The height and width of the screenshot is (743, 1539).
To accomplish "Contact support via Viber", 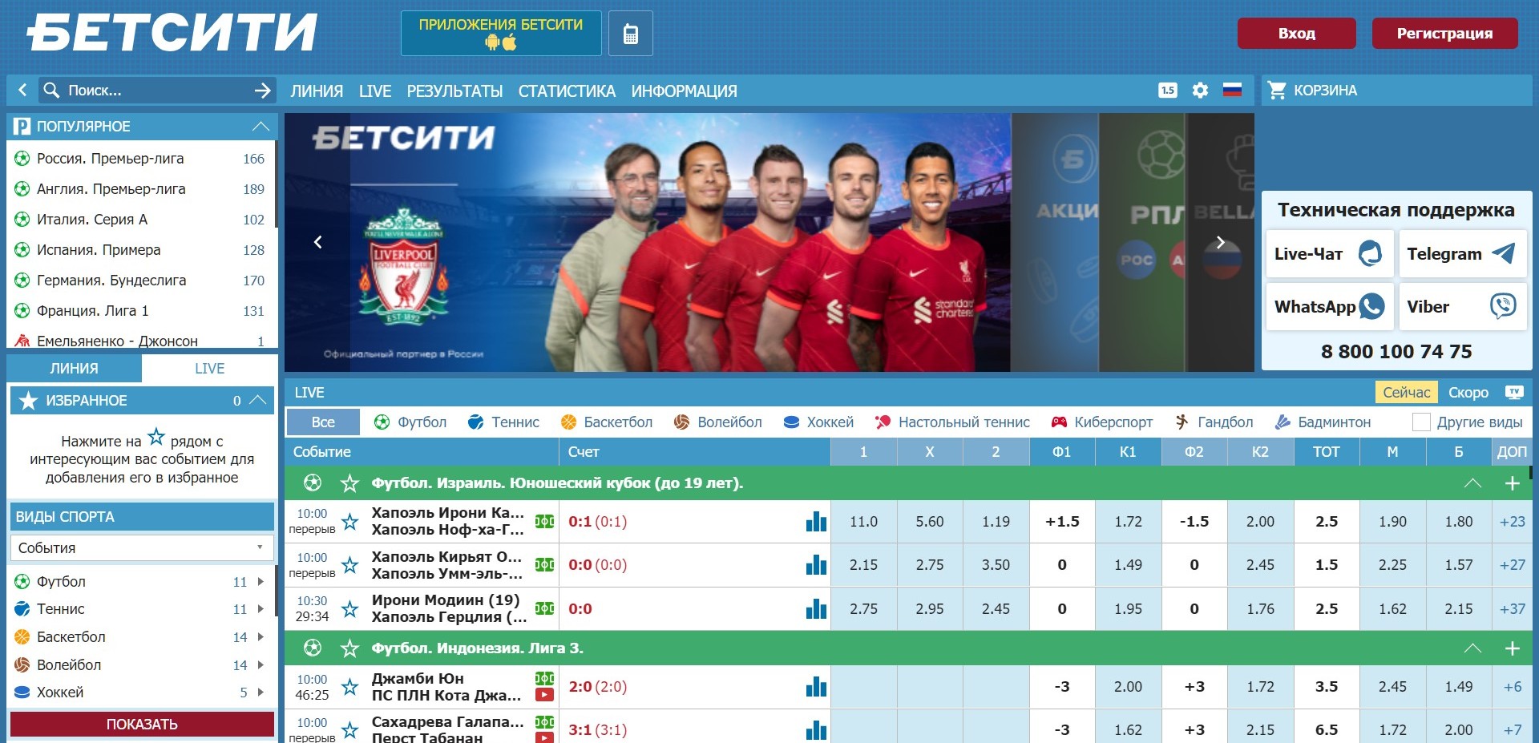I will click(1463, 306).
